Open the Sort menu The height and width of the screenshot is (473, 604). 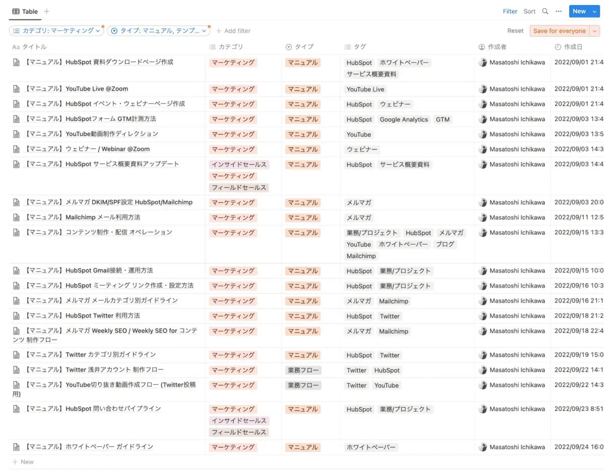pos(530,11)
